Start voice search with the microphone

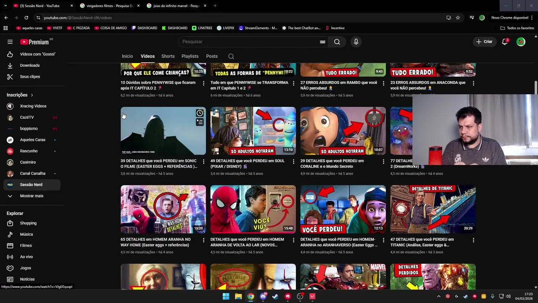click(x=356, y=42)
